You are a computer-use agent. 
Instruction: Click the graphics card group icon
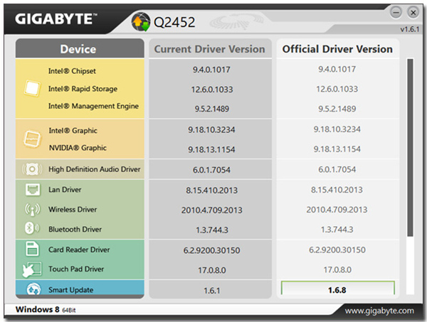point(32,139)
